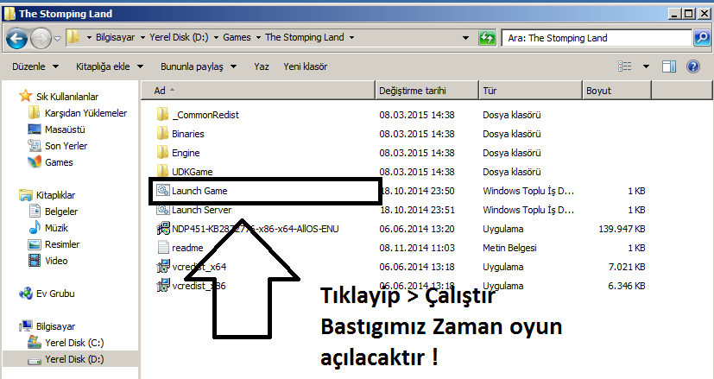Select the Launch Server batch file icon
This screenshot has height=379, width=714.
point(162,210)
